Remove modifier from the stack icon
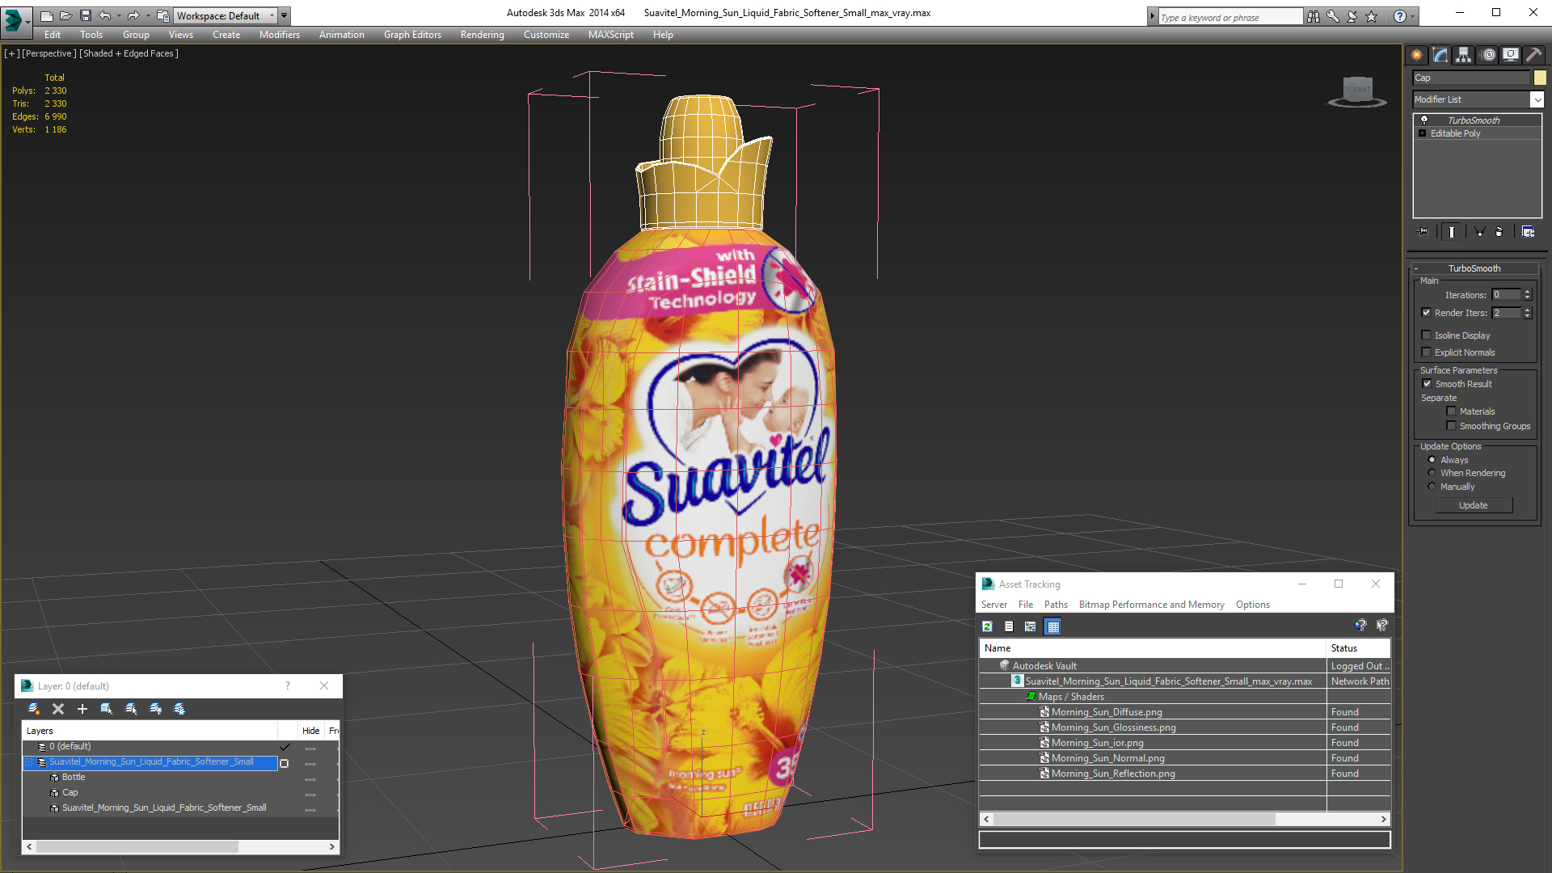The width and height of the screenshot is (1552, 873). point(1499,232)
